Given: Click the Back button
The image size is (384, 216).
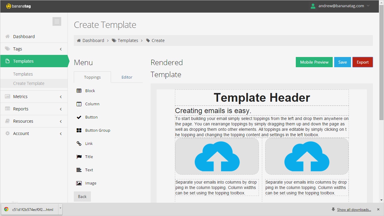Looking at the screenshot, I should (x=82, y=196).
